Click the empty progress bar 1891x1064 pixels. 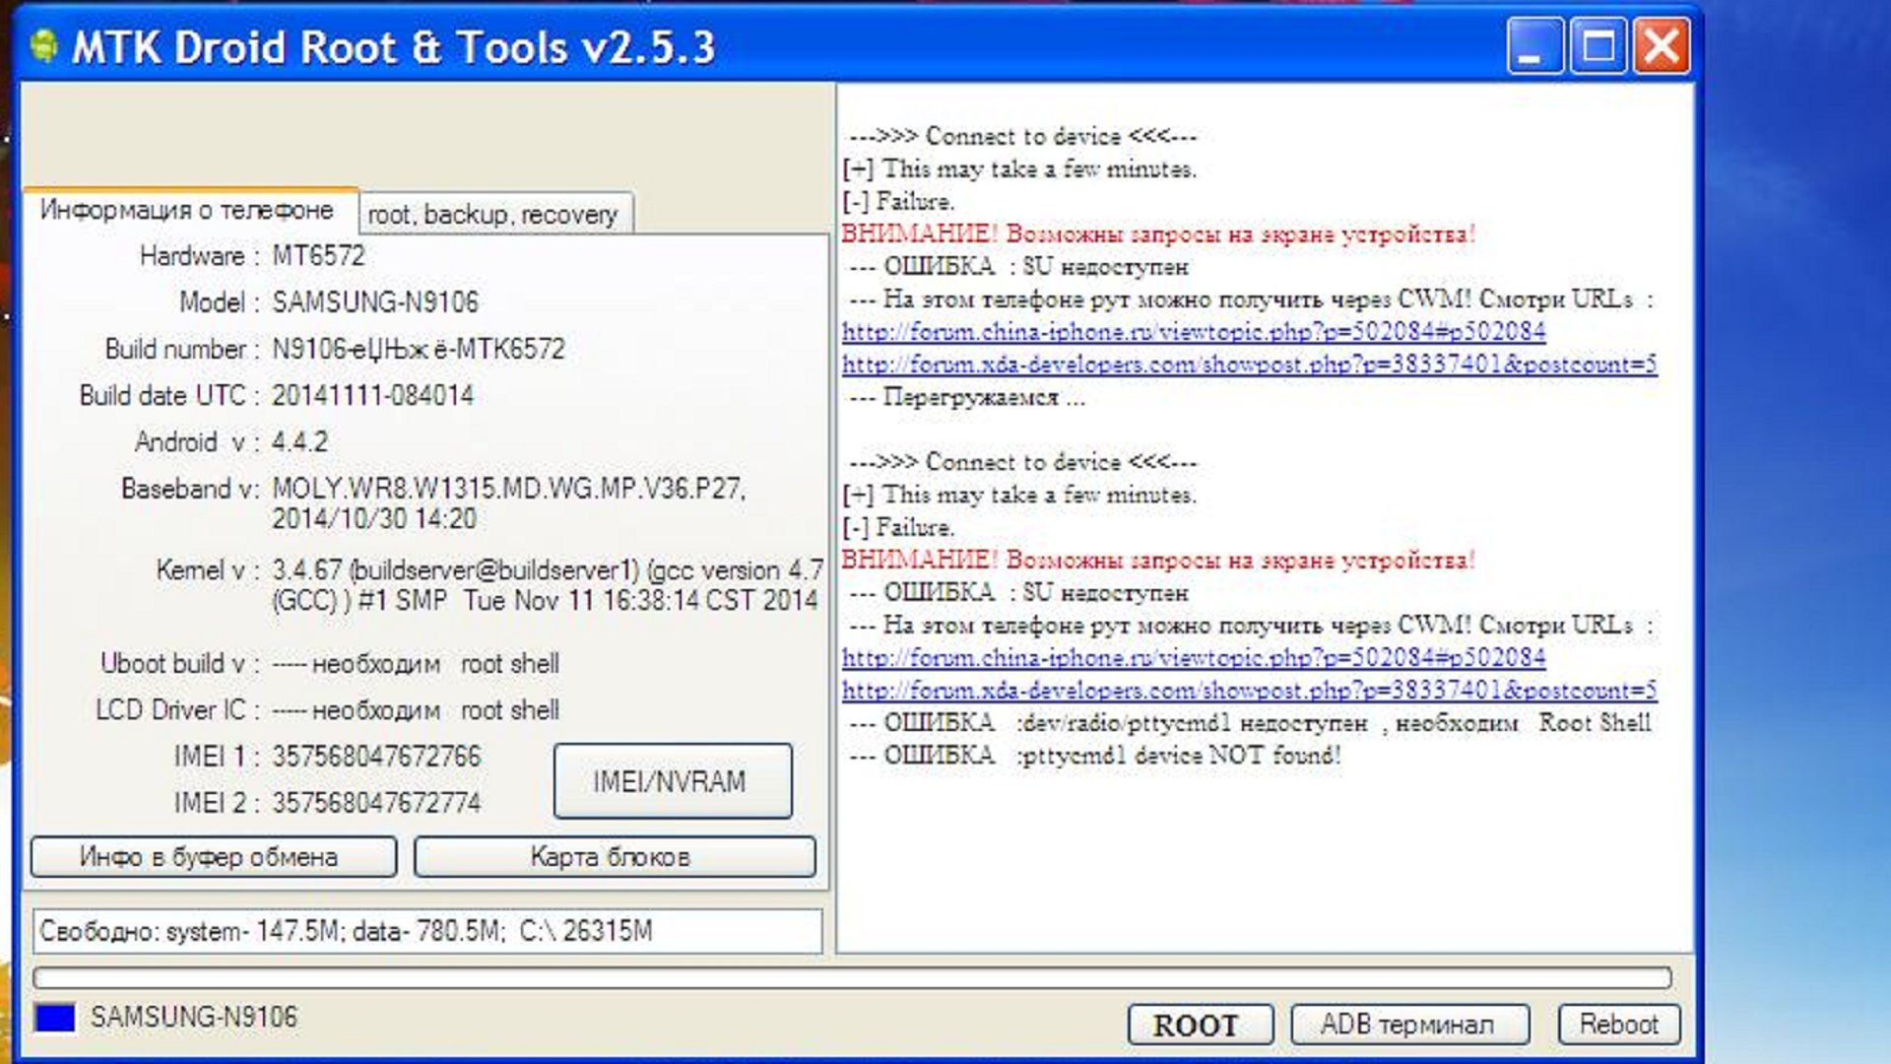852,977
